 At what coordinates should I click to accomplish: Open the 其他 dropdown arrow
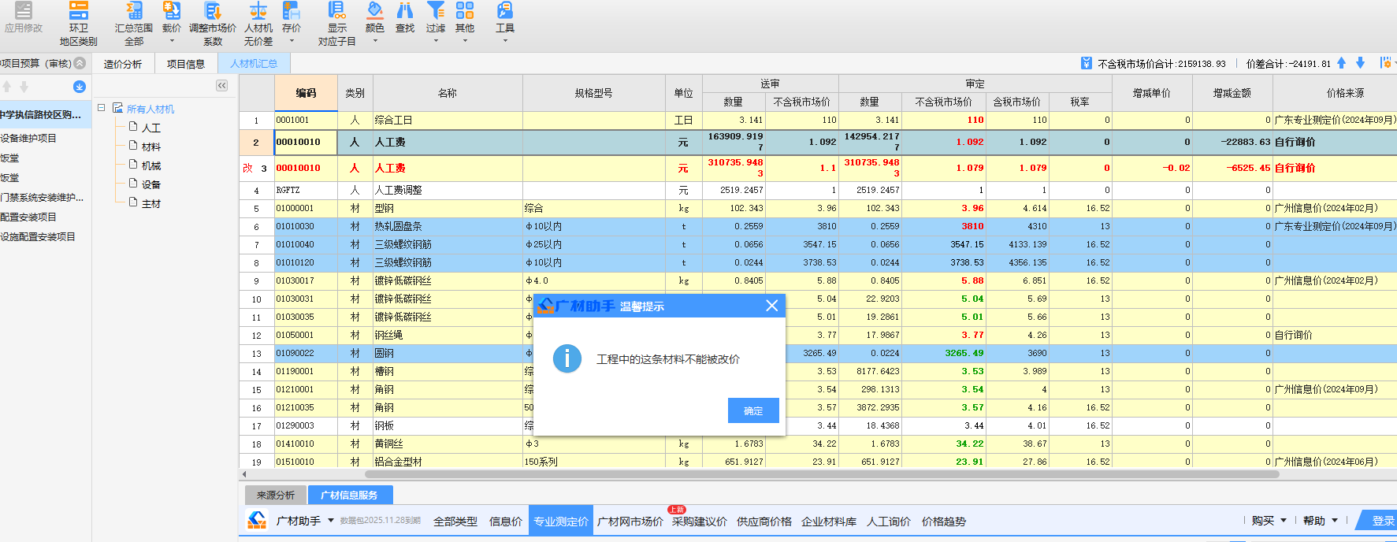coord(465,41)
